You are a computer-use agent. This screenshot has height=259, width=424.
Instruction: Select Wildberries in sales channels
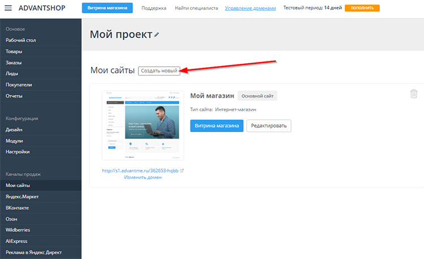[18, 230]
